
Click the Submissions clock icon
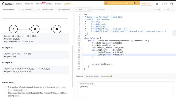[59, 10]
